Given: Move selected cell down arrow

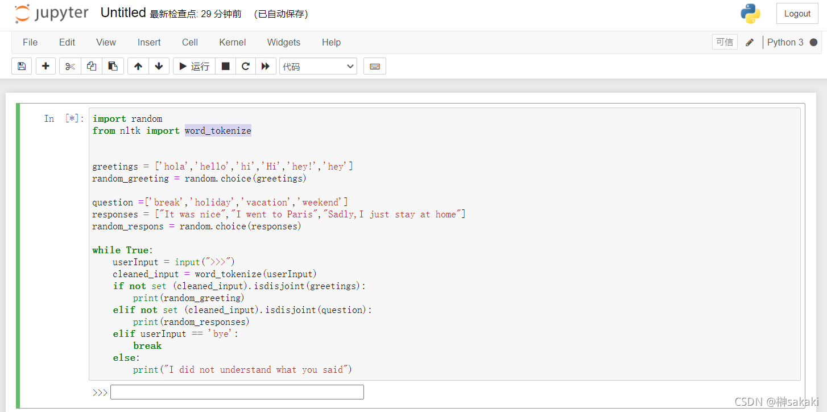Looking at the screenshot, I should point(159,66).
